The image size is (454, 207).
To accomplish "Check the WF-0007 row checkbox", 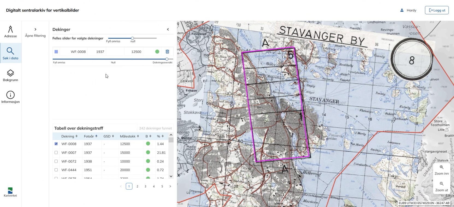I will click(x=56, y=152).
